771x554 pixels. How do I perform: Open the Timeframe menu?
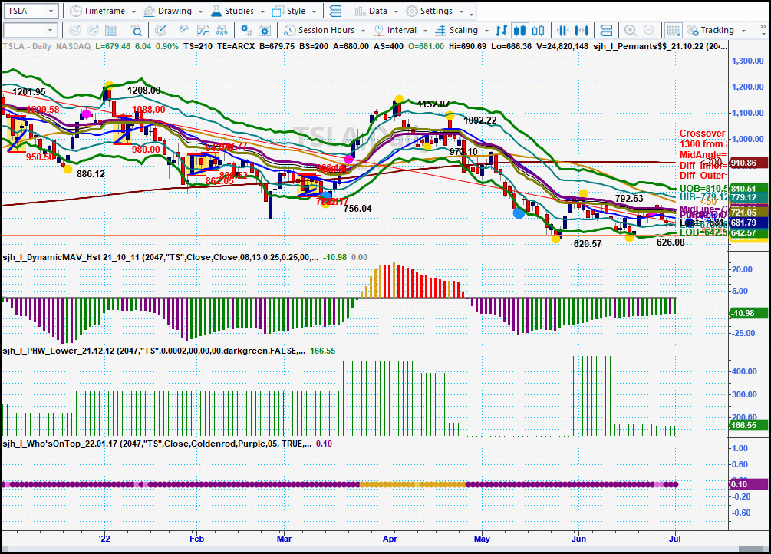(x=104, y=11)
